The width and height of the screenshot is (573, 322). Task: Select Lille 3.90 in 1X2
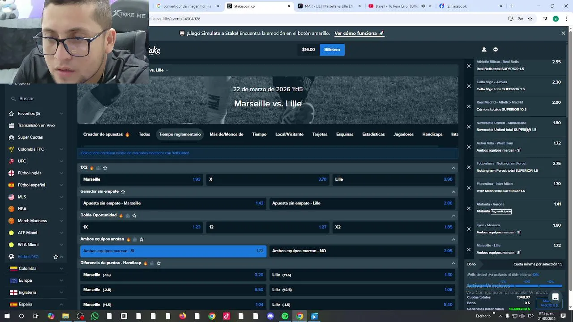pyautogui.click(x=394, y=179)
